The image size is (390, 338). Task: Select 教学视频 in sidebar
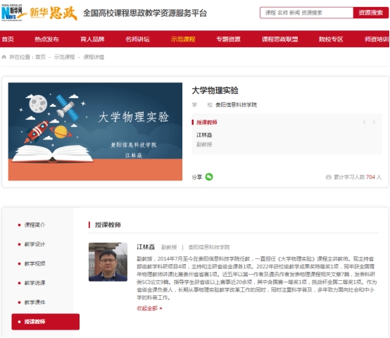pos(34,263)
